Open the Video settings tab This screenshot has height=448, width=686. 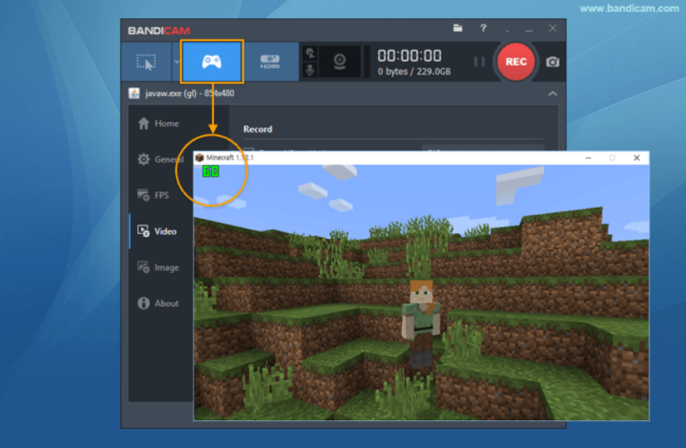point(158,231)
